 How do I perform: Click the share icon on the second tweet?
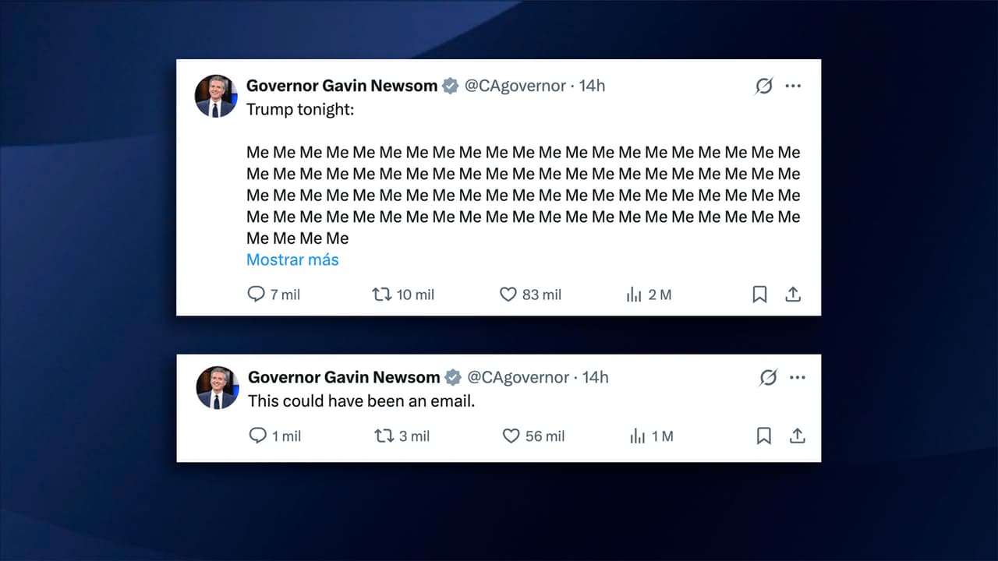pos(796,436)
